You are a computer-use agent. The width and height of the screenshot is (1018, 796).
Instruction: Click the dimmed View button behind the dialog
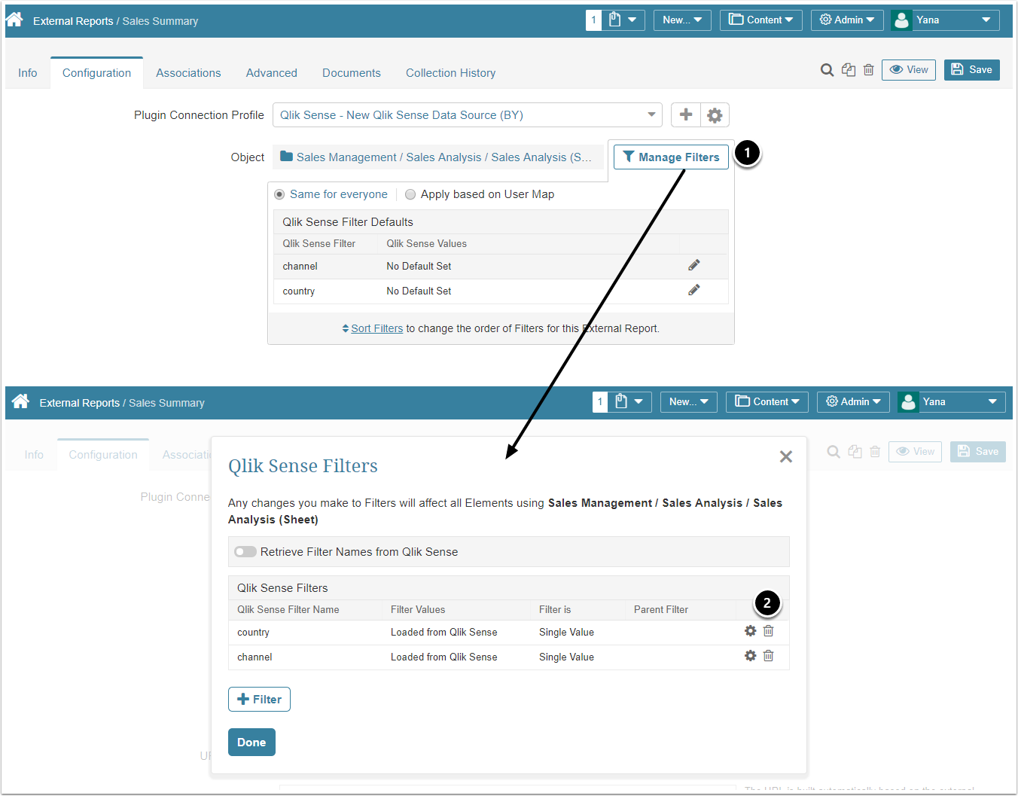coord(916,452)
